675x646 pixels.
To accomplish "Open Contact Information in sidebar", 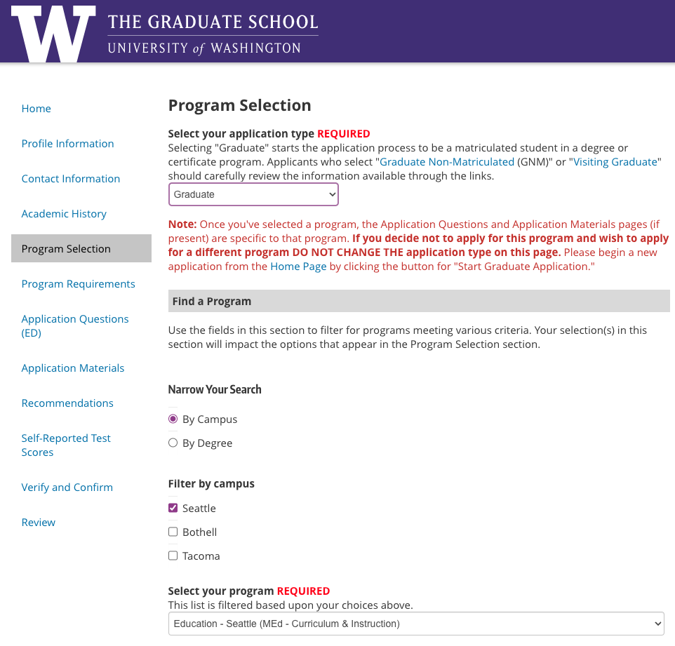I will point(71,179).
